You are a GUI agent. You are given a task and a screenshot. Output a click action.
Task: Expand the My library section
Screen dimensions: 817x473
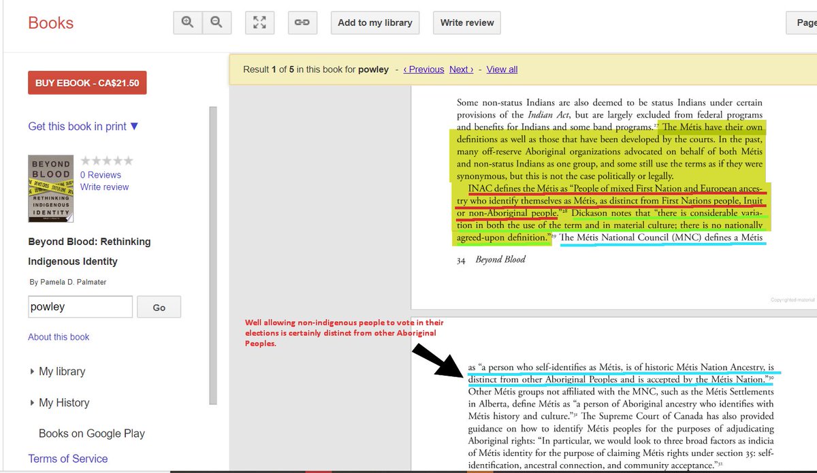(x=58, y=372)
